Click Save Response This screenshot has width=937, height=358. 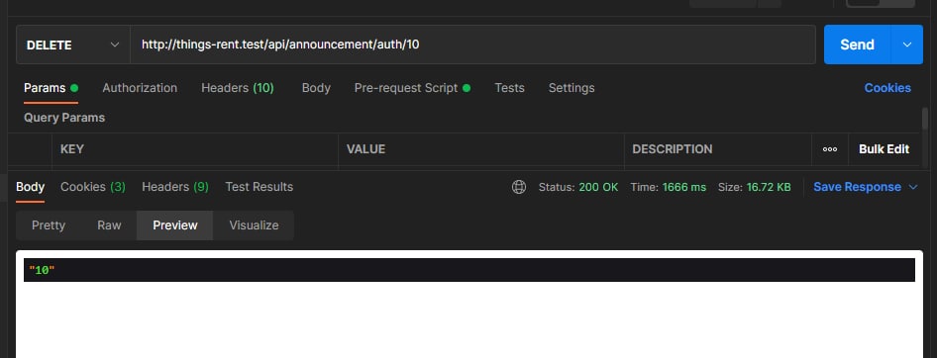tap(857, 187)
